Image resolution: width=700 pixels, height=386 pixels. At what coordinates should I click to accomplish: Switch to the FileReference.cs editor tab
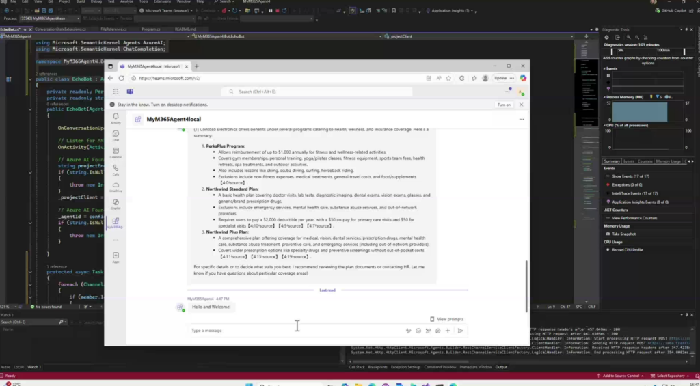[x=113, y=29]
